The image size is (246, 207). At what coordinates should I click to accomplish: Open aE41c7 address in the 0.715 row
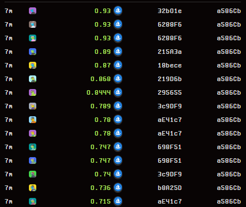[169, 201]
